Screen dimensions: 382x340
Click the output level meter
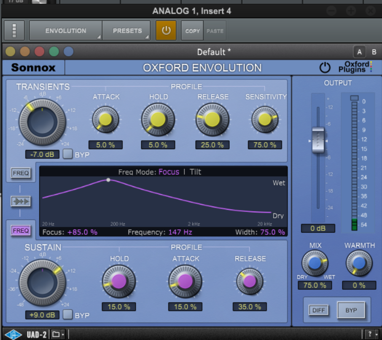[x=355, y=166]
